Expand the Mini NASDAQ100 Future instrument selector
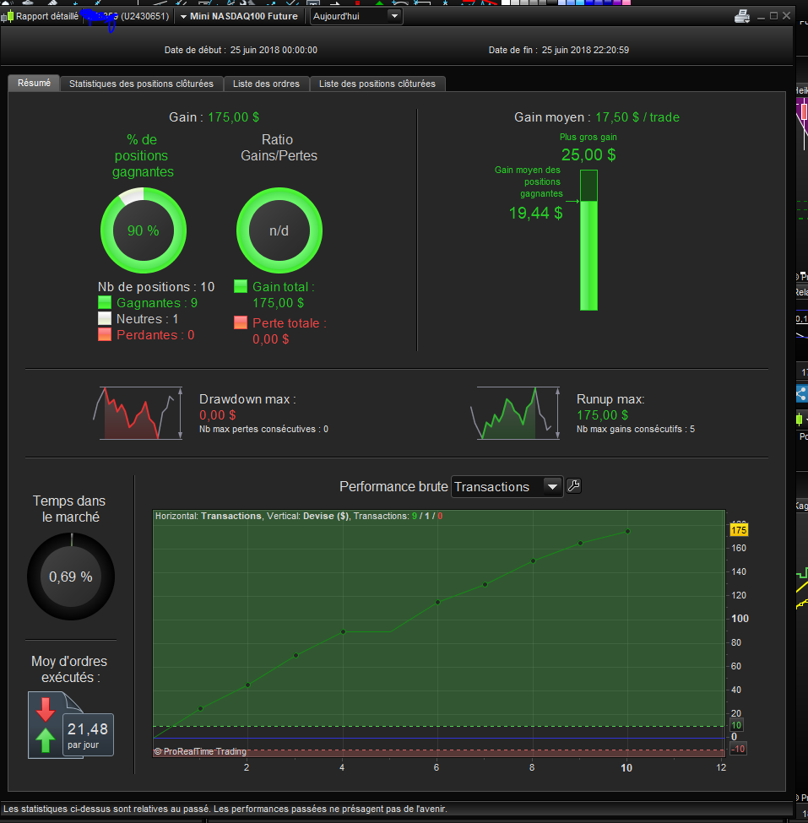The image size is (808, 823). click(x=239, y=16)
